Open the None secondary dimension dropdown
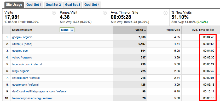This screenshot has width=220, height=101. (67, 30)
